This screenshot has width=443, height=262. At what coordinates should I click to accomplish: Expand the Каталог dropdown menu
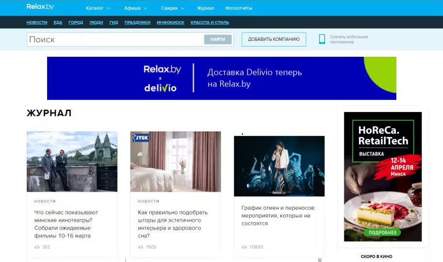click(98, 8)
